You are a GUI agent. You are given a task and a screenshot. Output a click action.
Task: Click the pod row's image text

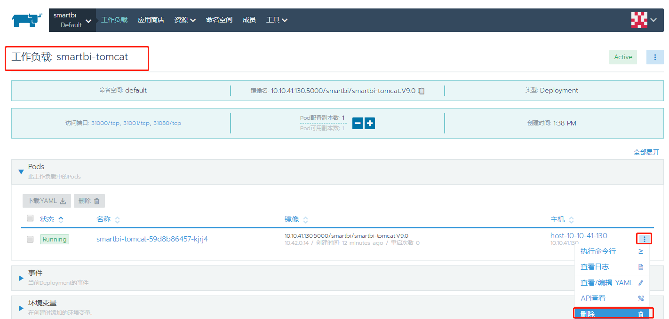346,236
